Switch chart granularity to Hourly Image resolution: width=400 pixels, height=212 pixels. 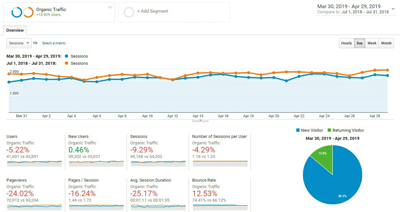[346, 43]
